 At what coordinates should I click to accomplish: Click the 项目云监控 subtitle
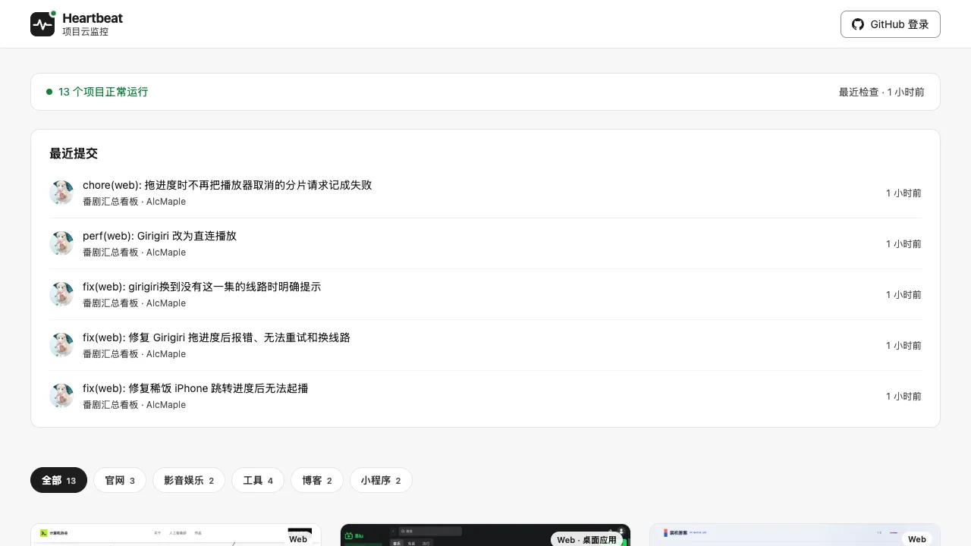click(x=85, y=32)
